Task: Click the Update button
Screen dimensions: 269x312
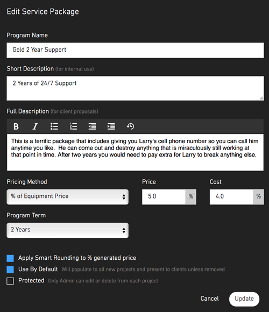Action: [x=244, y=299]
